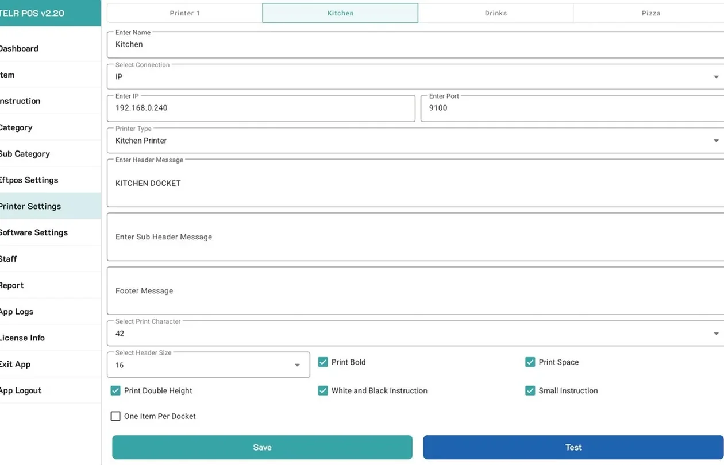Viewport: 724px width, 465px height.
Task: Enable One Item Per Docket checkbox
Action: pyautogui.click(x=115, y=416)
